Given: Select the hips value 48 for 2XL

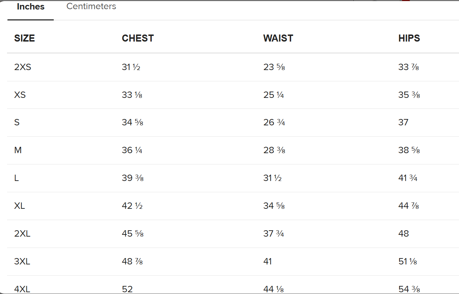Looking at the screenshot, I should (404, 233).
